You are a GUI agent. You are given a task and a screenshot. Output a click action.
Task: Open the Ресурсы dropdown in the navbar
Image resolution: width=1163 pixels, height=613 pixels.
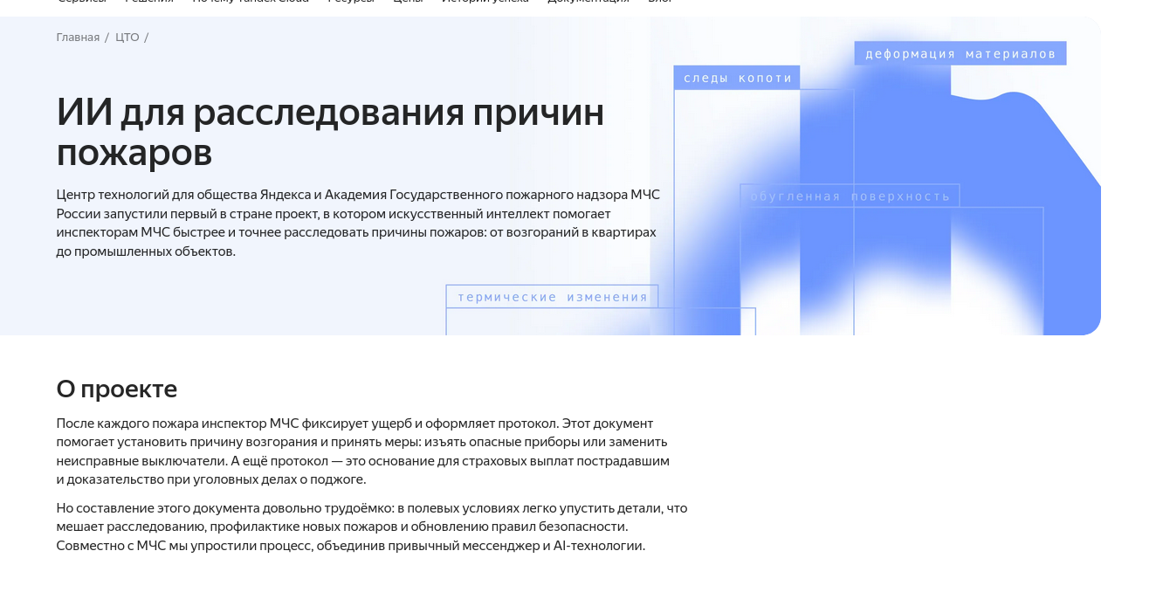tap(350, 2)
